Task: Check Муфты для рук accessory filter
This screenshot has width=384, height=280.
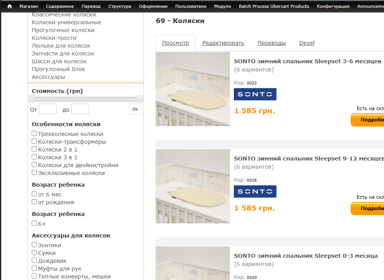Action: [x=34, y=268]
